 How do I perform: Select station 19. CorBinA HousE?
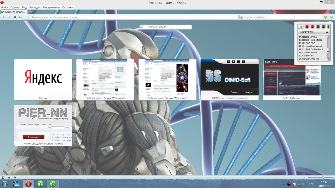click(x=312, y=53)
